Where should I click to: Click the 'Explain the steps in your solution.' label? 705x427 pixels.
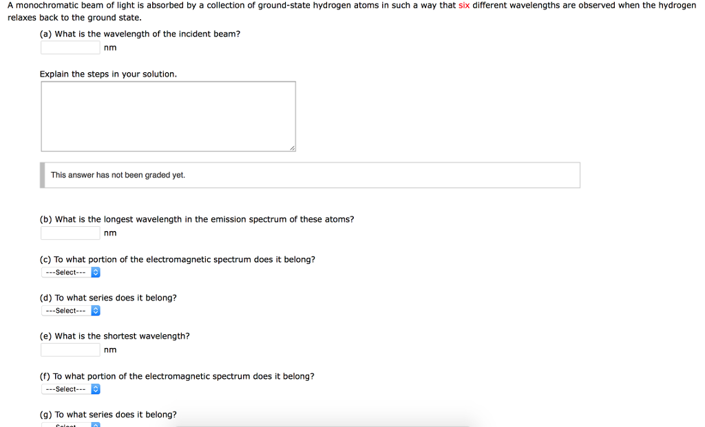[108, 74]
